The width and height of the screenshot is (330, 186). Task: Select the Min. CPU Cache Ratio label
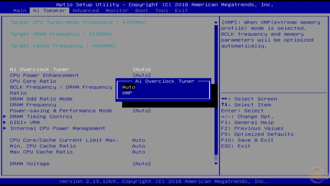click(43, 146)
